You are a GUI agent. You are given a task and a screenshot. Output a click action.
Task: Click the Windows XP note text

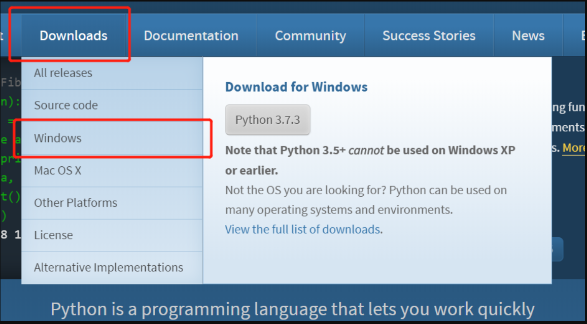coord(370,160)
